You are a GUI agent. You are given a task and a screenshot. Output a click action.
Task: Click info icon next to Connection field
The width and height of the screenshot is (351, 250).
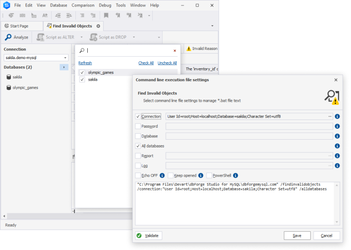pos(337,116)
